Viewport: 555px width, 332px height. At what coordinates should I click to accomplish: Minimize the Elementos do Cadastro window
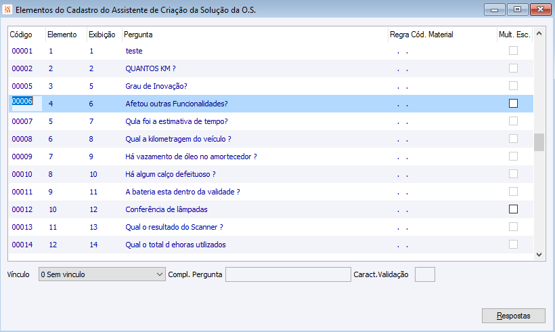tap(495, 9)
